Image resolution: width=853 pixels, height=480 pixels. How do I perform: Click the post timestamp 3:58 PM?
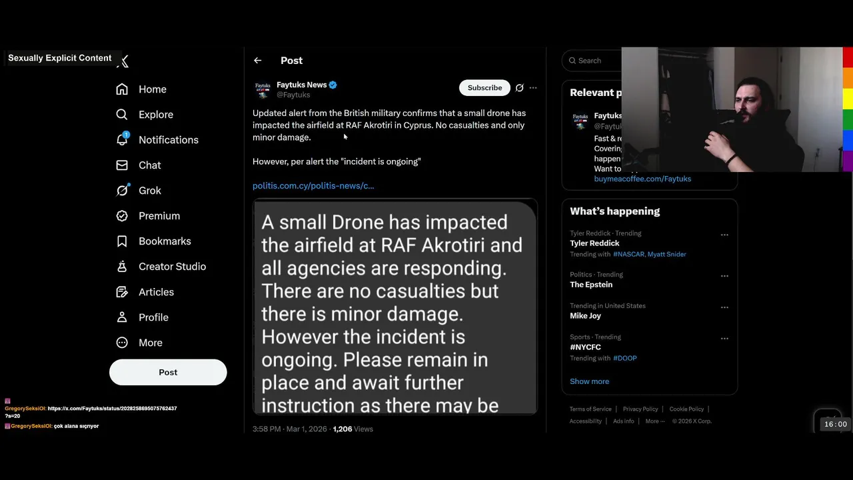click(289, 429)
